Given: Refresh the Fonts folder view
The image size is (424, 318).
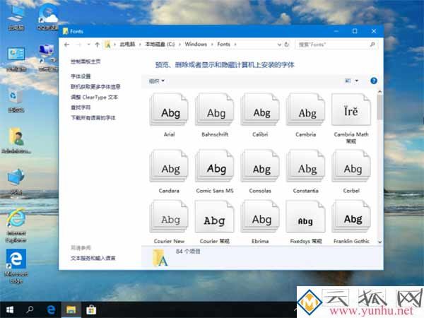Looking at the screenshot, I should click(287, 45).
